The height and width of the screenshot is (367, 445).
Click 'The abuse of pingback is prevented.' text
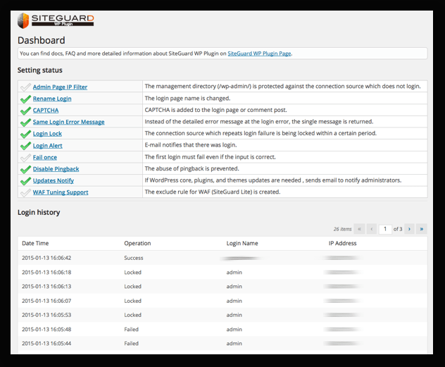(192, 168)
